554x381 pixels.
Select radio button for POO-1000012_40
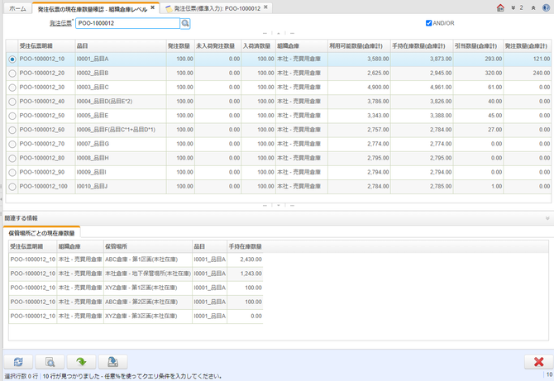tap(12, 102)
